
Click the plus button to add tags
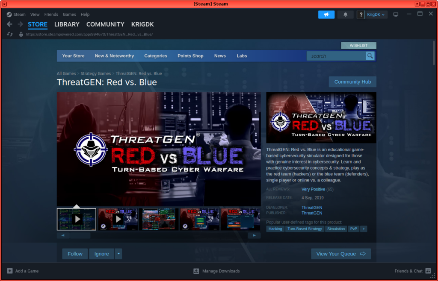[x=364, y=229]
